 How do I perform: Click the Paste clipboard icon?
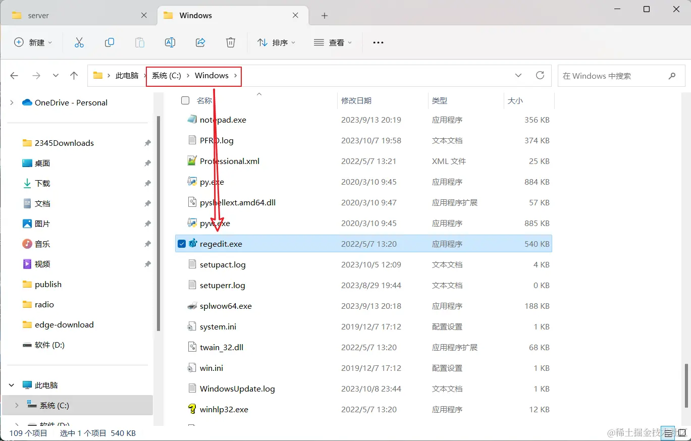(x=140, y=43)
